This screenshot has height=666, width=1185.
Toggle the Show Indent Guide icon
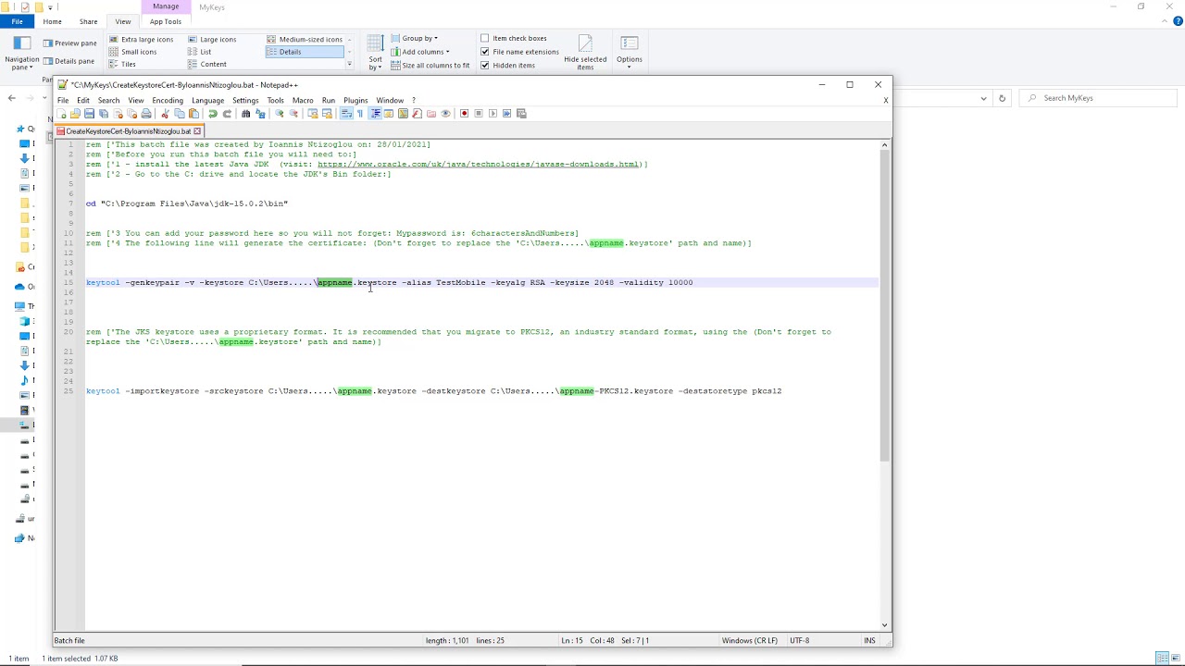[376, 114]
